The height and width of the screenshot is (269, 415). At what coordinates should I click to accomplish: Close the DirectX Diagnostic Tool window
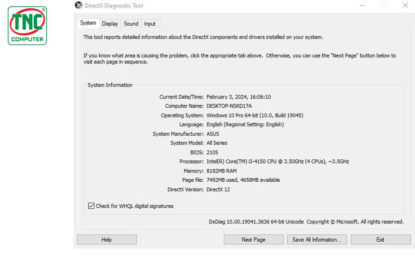[x=405, y=5]
